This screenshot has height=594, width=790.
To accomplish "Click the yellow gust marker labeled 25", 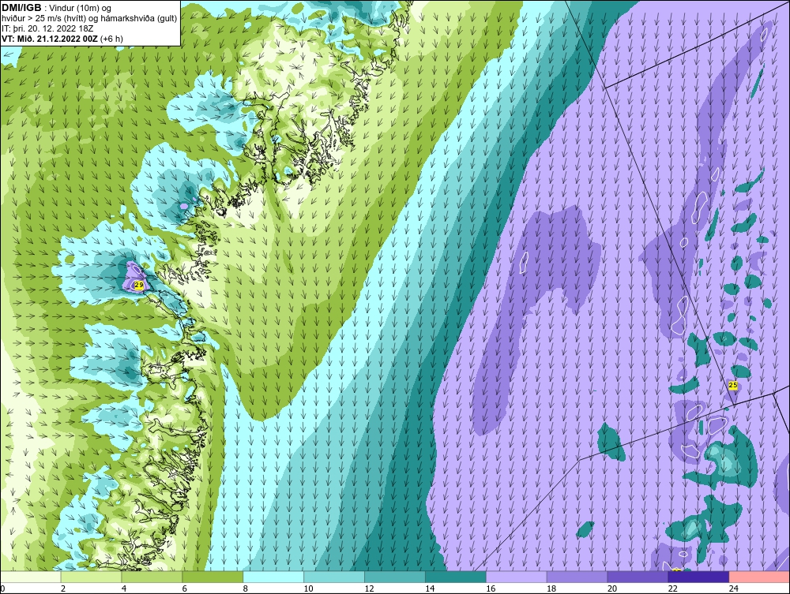I will coord(733,385).
